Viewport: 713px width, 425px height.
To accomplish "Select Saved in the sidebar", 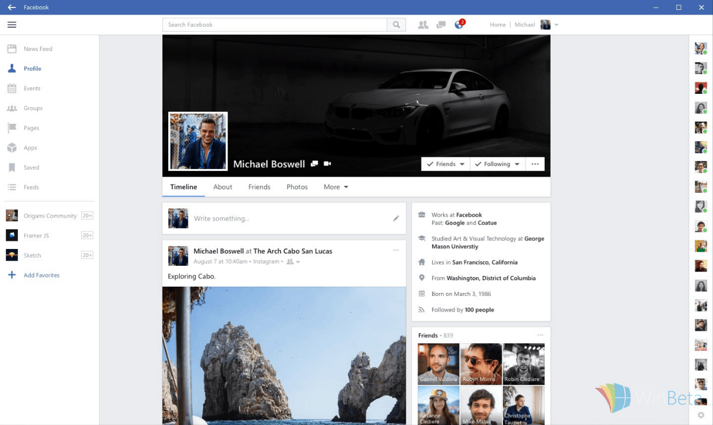I will pyautogui.click(x=31, y=167).
